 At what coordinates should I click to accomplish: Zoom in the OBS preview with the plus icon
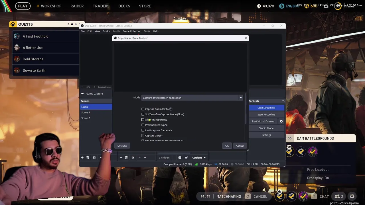click(x=94, y=87)
